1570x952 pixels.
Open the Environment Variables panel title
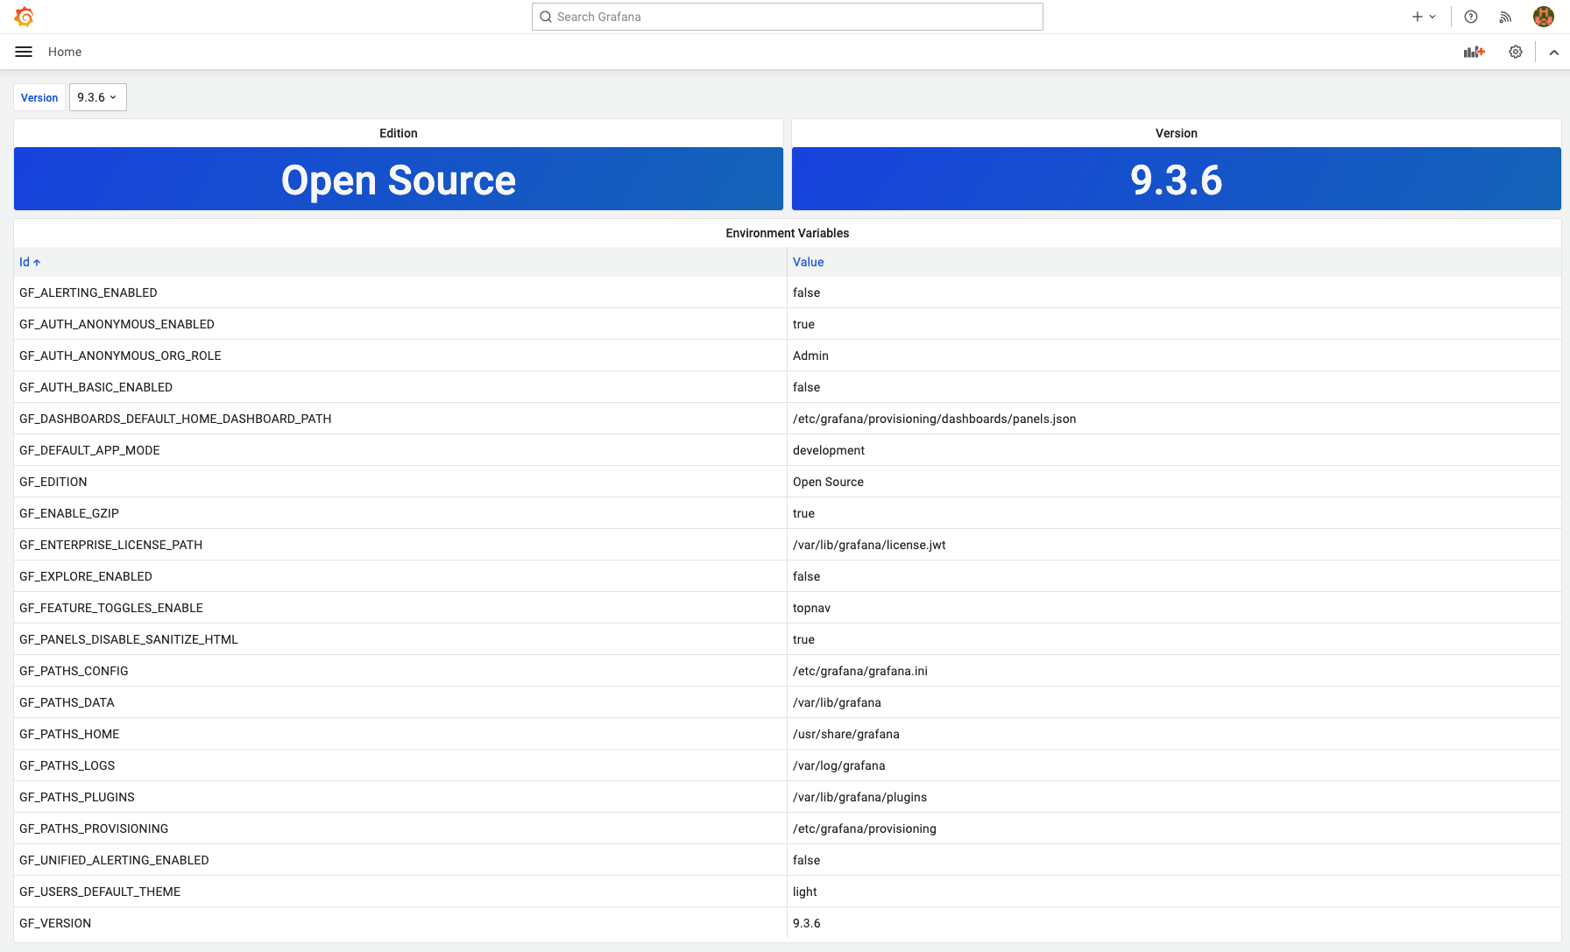point(787,233)
